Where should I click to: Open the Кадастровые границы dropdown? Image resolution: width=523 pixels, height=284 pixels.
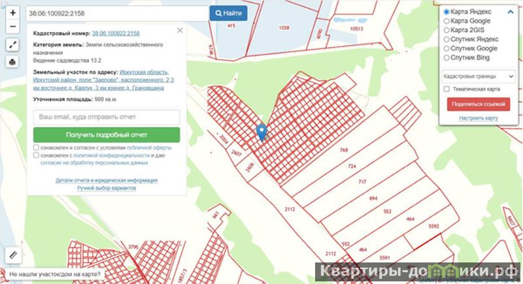479,76
